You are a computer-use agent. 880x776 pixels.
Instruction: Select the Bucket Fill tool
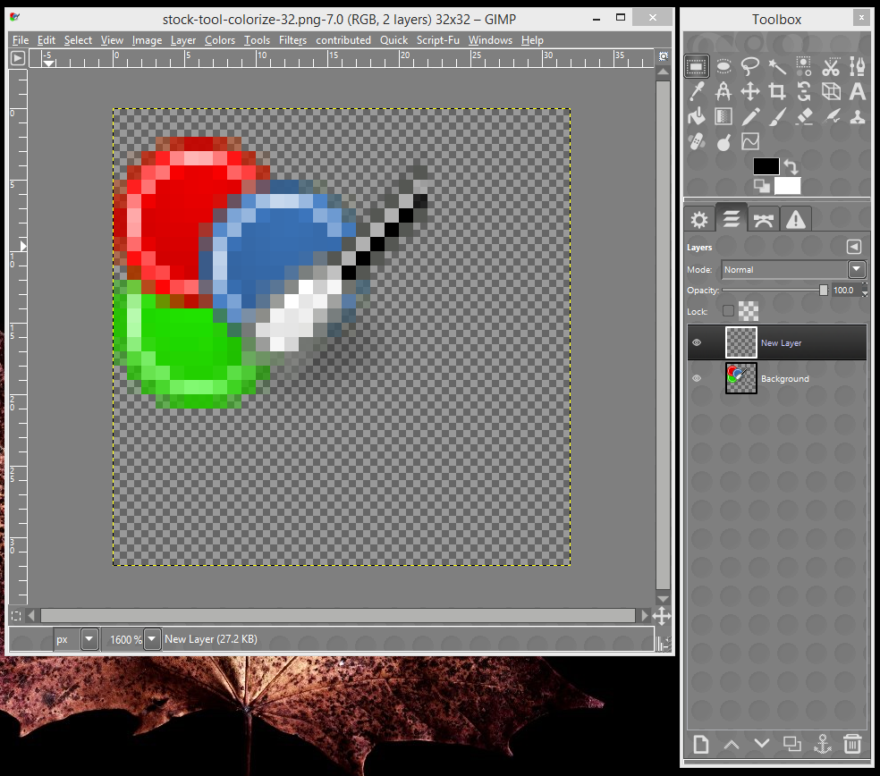[x=697, y=116]
